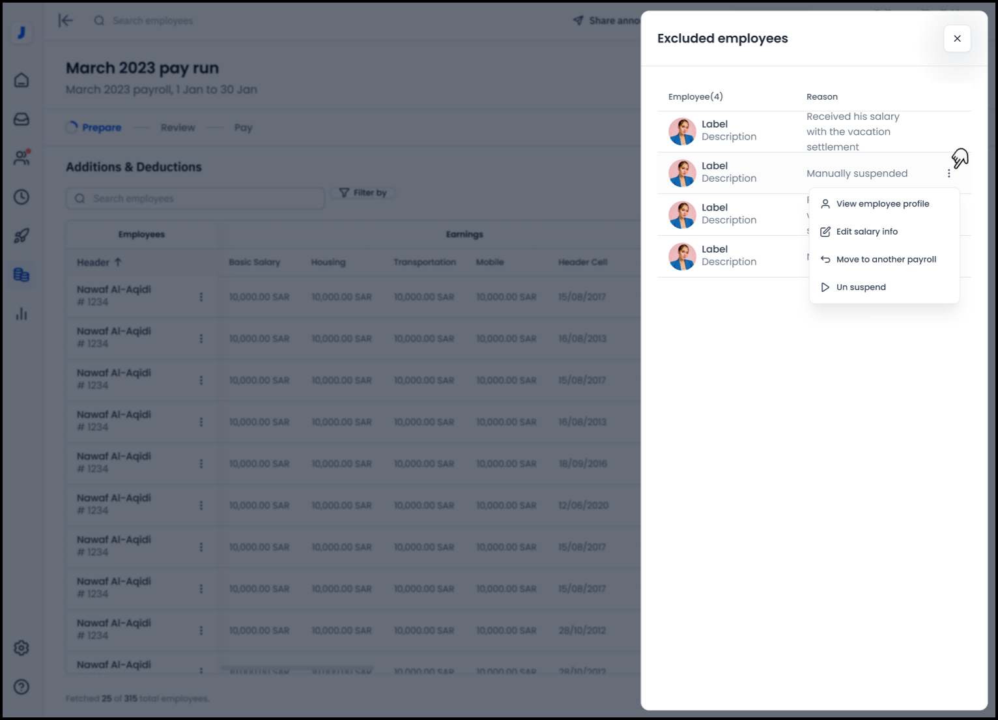This screenshot has width=998, height=720.
Task: Open the payroll coins icon in sidebar
Action: click(x=21, y=275)
